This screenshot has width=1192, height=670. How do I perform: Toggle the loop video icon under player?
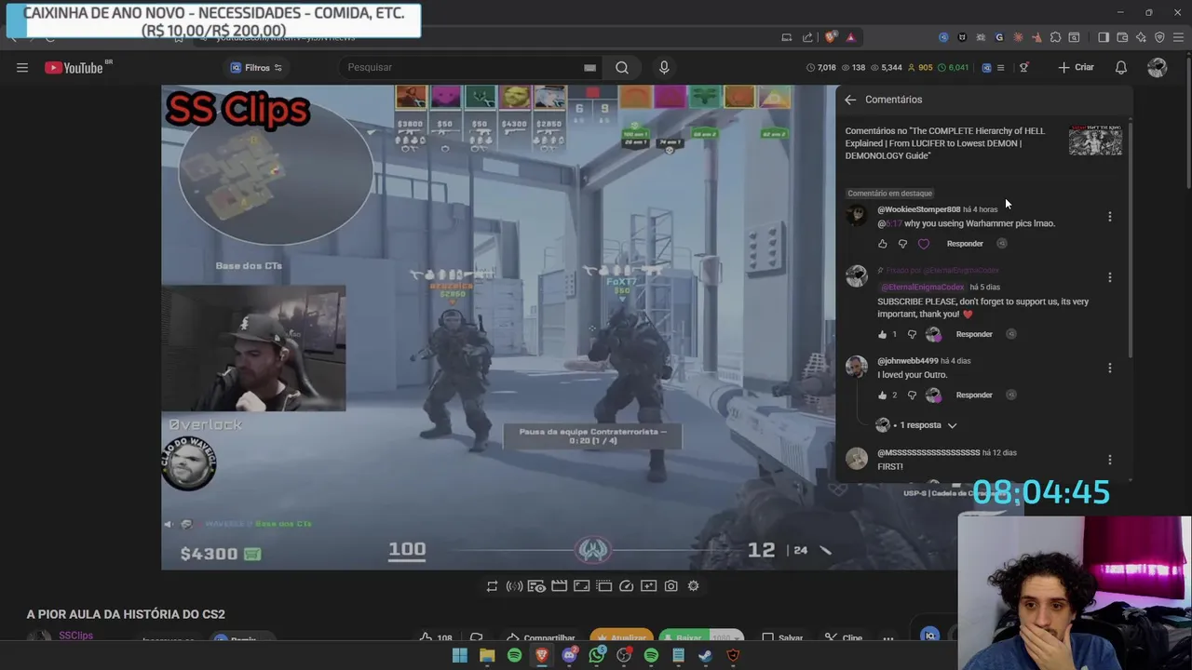pos(492,586)
